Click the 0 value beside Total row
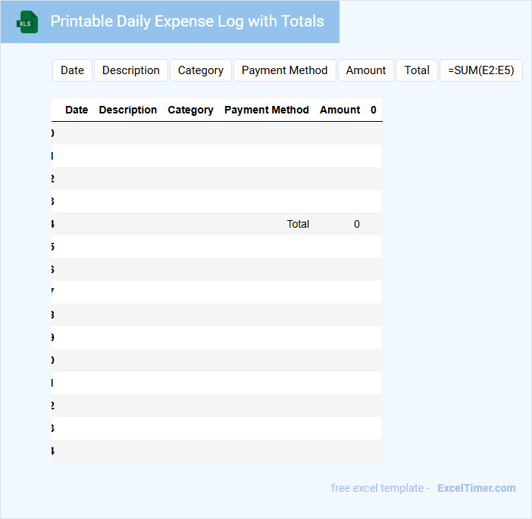The height and width of the screenshot is (519, 532). tap(357, 224)
